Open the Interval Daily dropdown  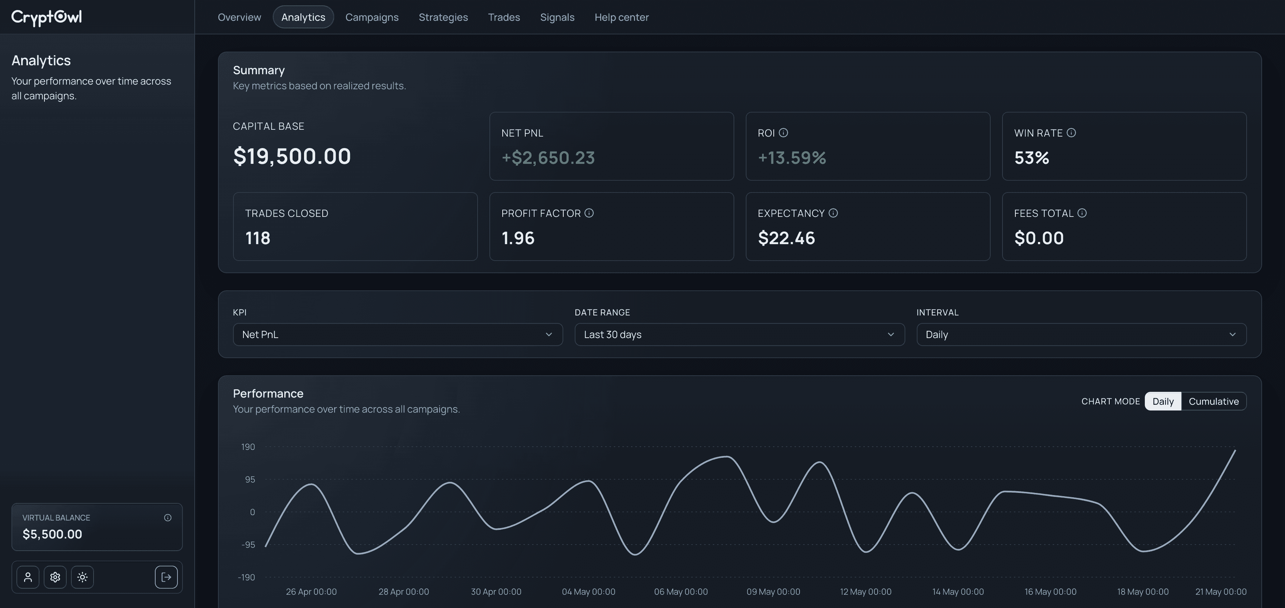point(1081,335)
